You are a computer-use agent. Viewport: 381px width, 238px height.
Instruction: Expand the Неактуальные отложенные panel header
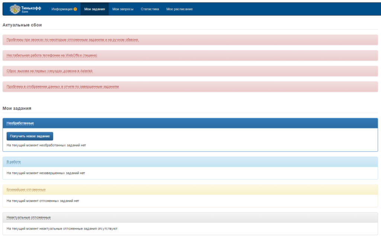[x=29, y=217]
